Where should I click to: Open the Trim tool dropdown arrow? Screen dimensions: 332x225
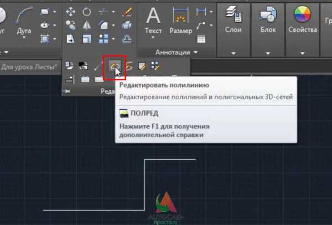click(x=113, y=12)
